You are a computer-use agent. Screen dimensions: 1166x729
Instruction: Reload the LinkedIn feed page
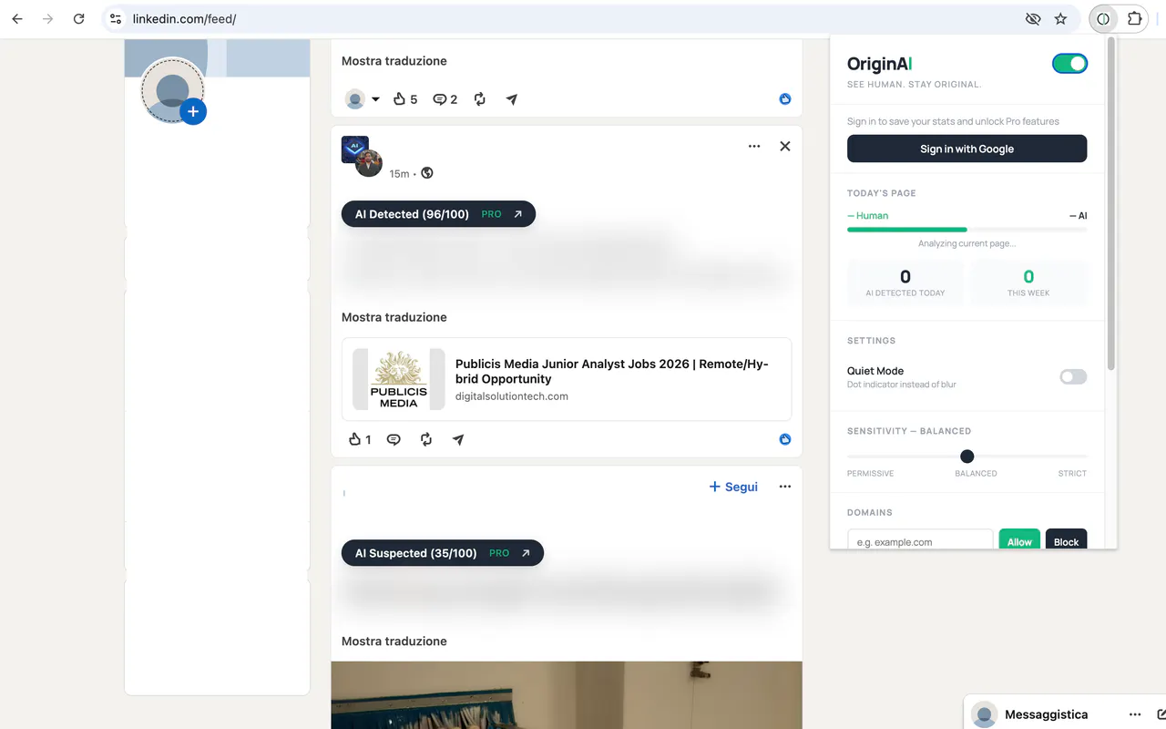79,18
